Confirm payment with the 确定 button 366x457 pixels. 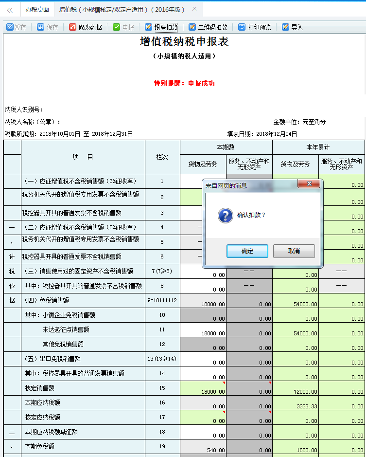click(247, 251)
